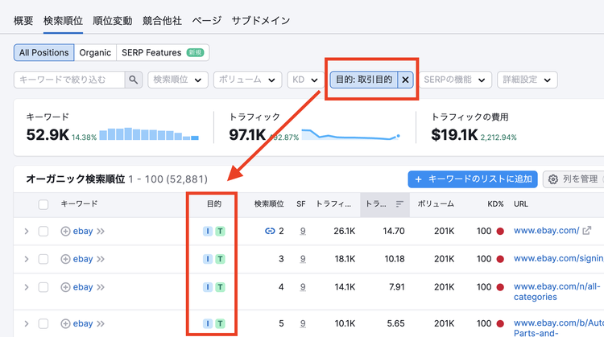Tick the select-all keywords checkbox in header
Image resolution: width=604 pixels, height=337 pixels.
pyautogui.click(x=43, y=204)
